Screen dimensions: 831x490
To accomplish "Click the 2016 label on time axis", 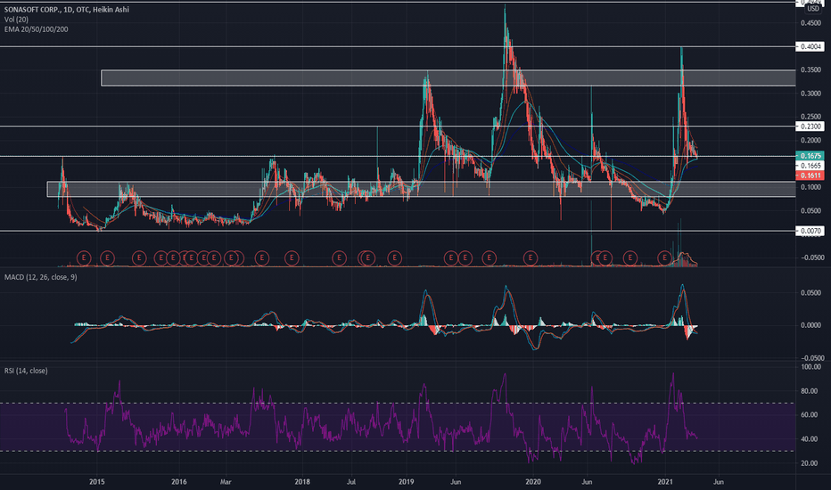I will (179, 481).
